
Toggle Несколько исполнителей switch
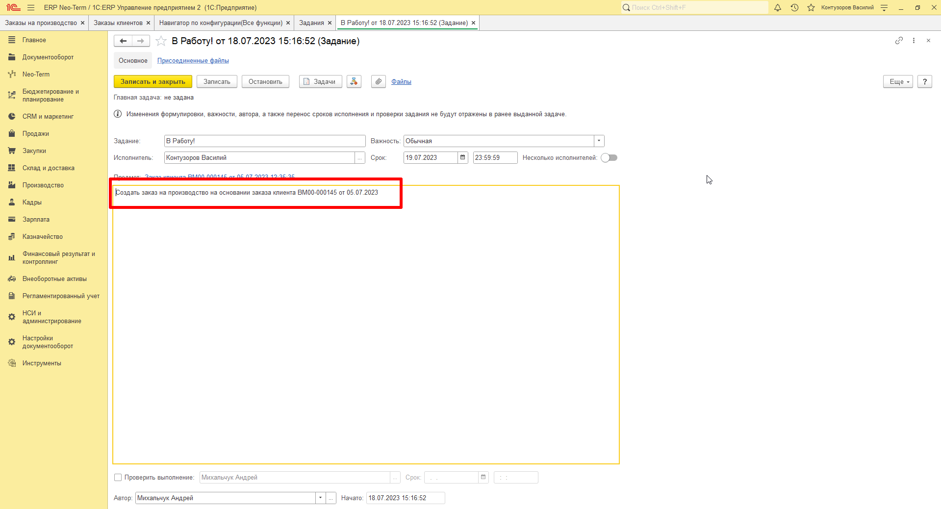[609, 157]
